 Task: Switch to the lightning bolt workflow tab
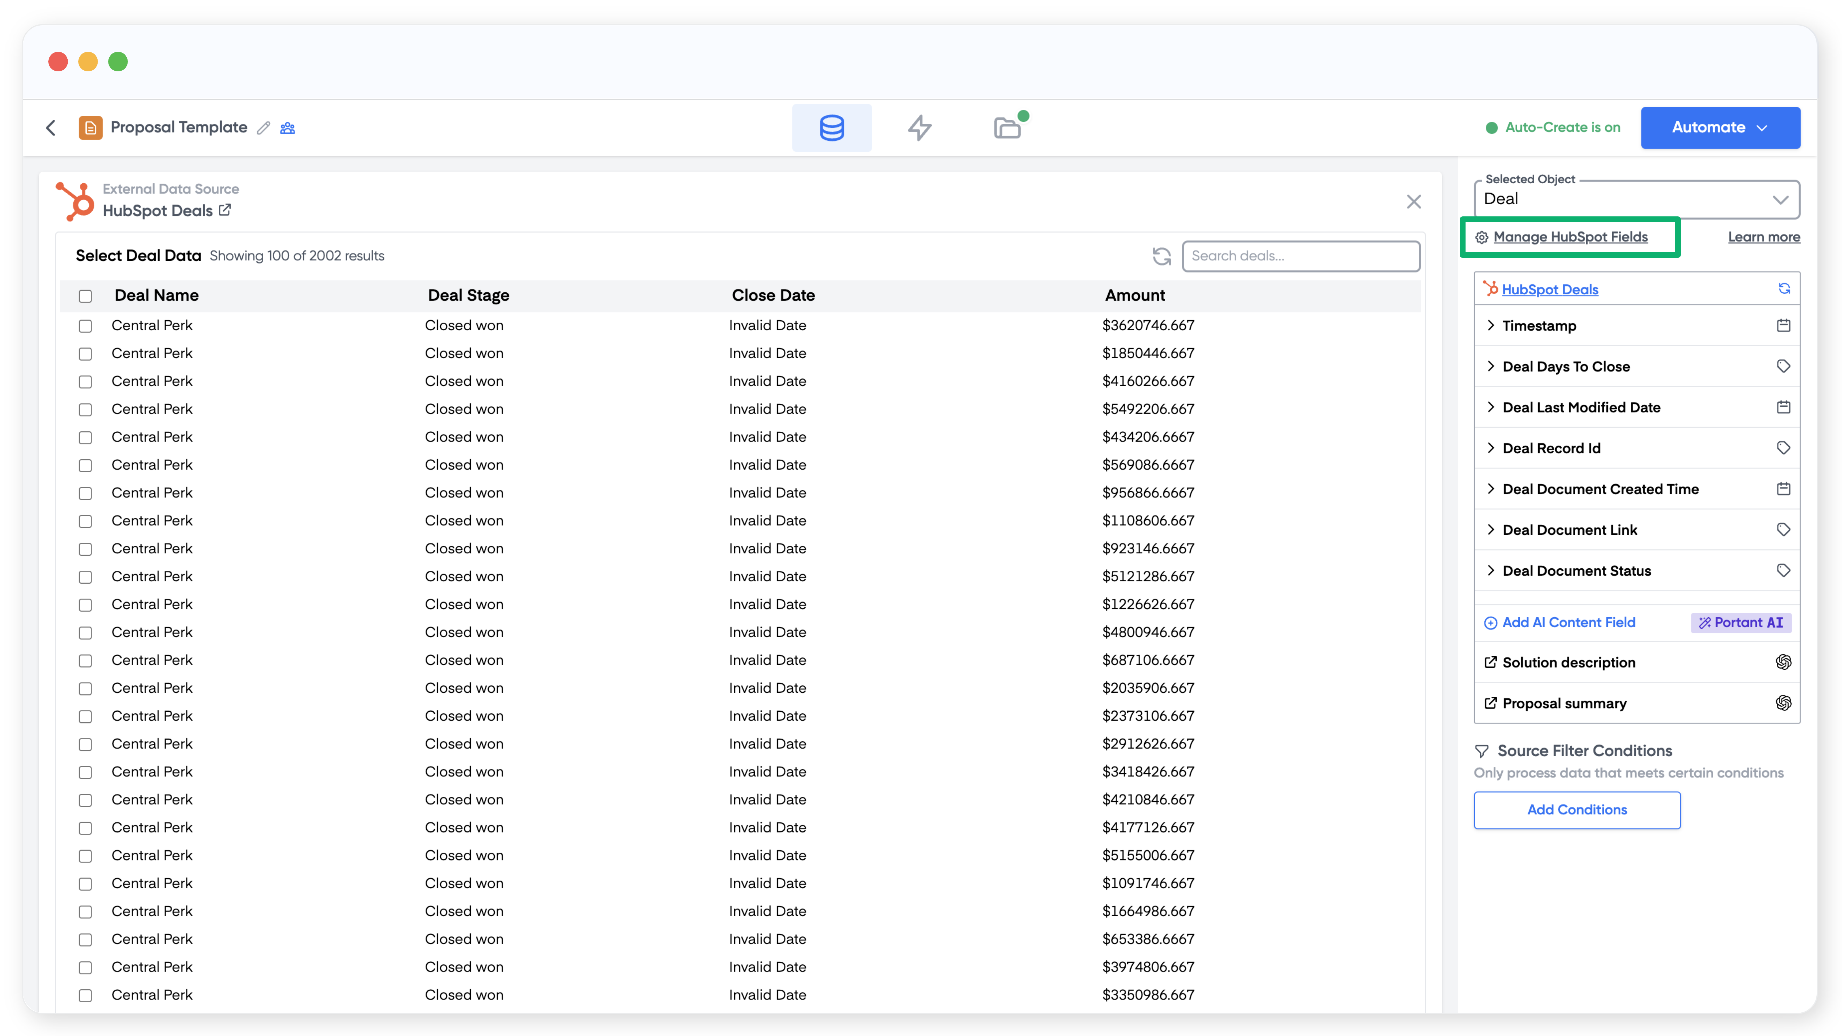(920, 128)
